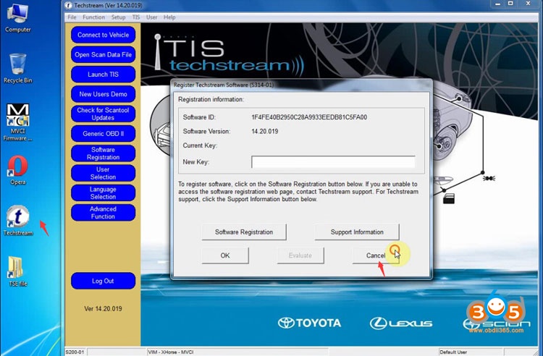543x356 pixels.
Task: Open the Recycle Bin icon
Action: [17, 69]
